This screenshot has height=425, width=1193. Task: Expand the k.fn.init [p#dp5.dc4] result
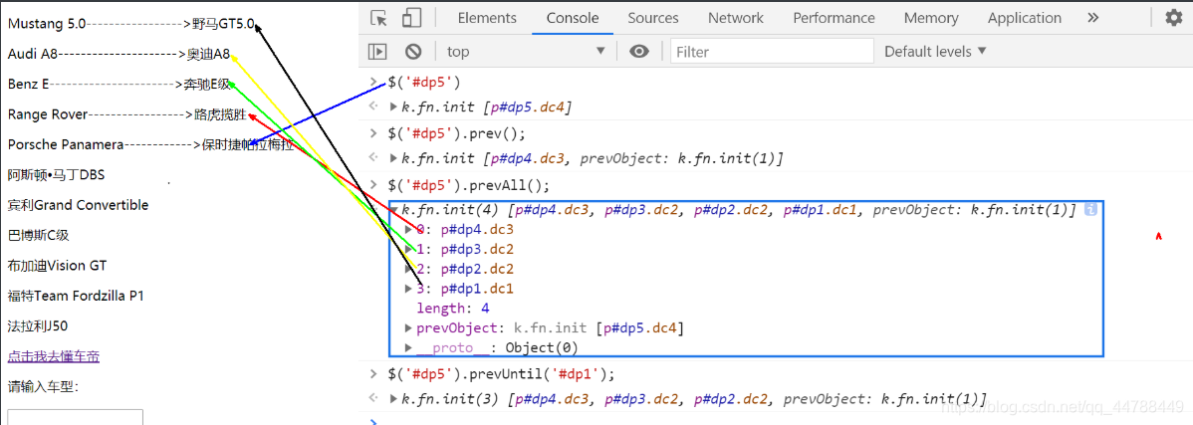(x=394, y=107)
